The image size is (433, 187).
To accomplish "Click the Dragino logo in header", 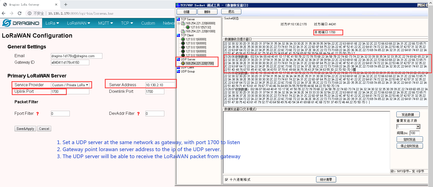I will coord(21,23).
